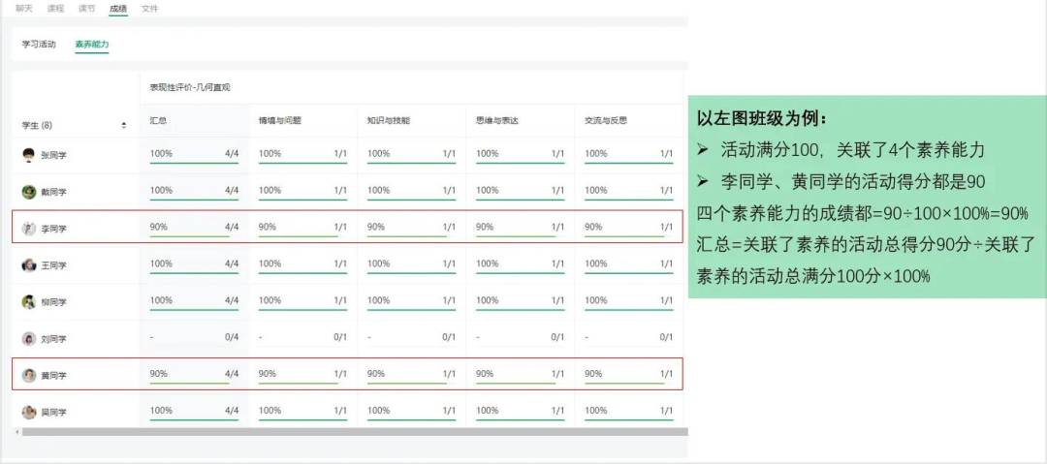Click the scrollbar's left arrow
1047x464 pixels.
pyautogui.click(x=16, y=433)
